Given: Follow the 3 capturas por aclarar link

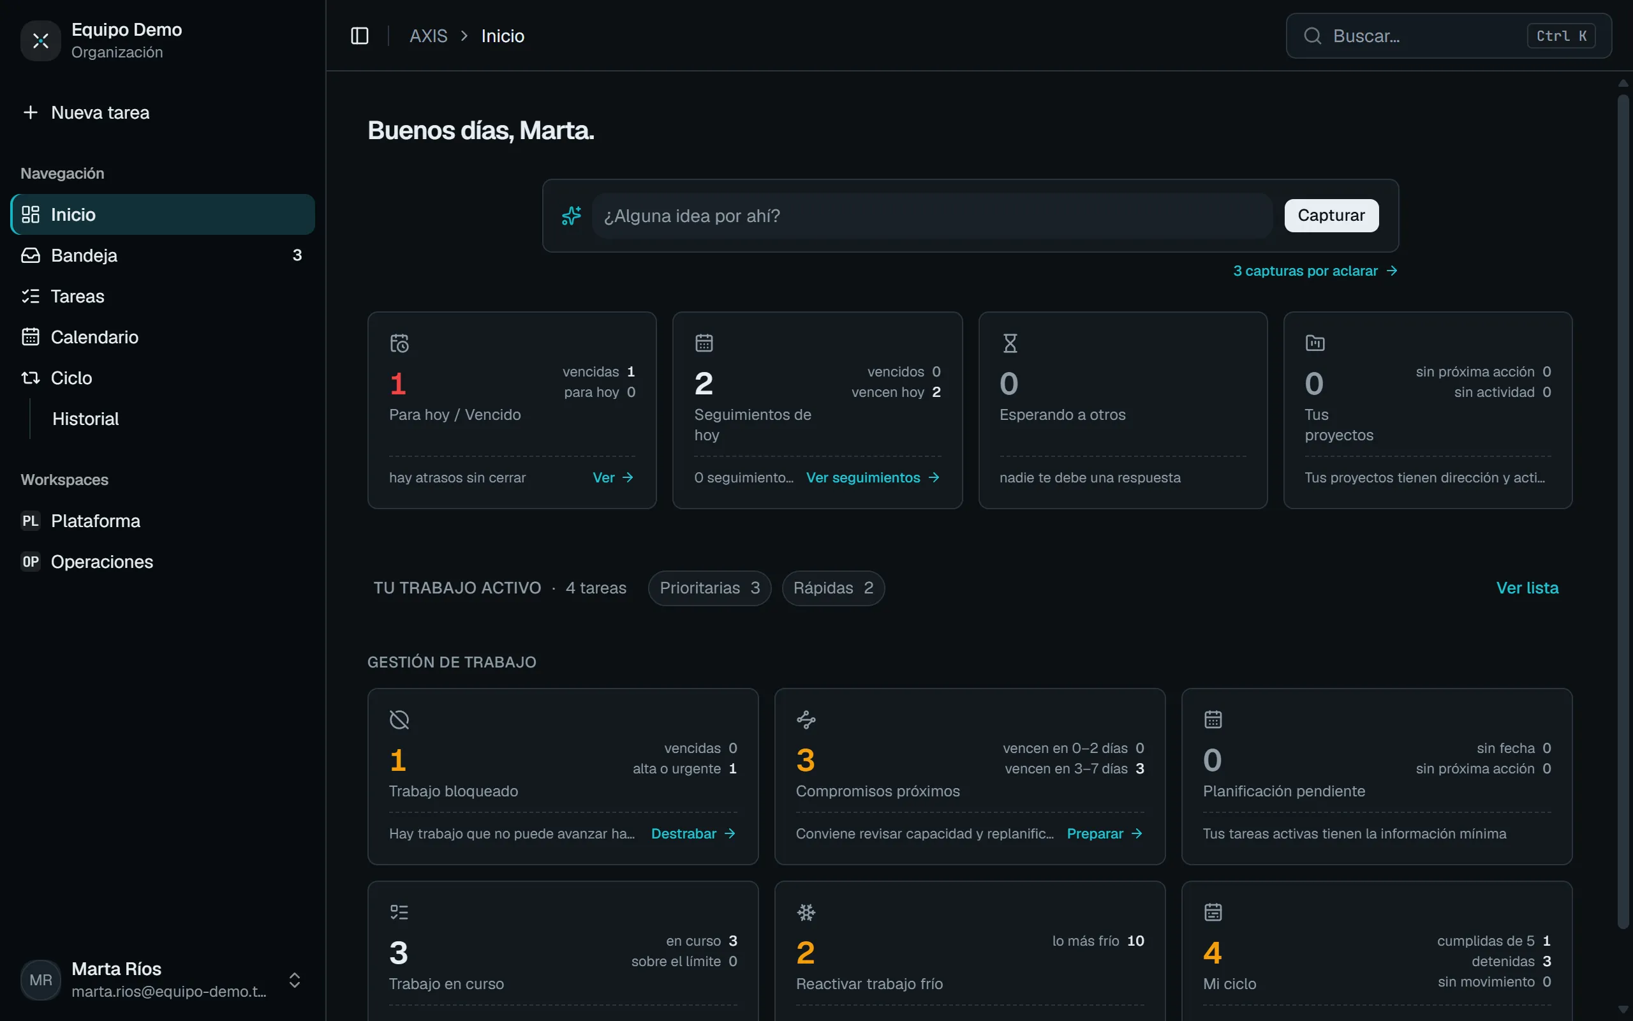Looking at the screenshot, I should pyautogui.click(x=1315, y=271).
